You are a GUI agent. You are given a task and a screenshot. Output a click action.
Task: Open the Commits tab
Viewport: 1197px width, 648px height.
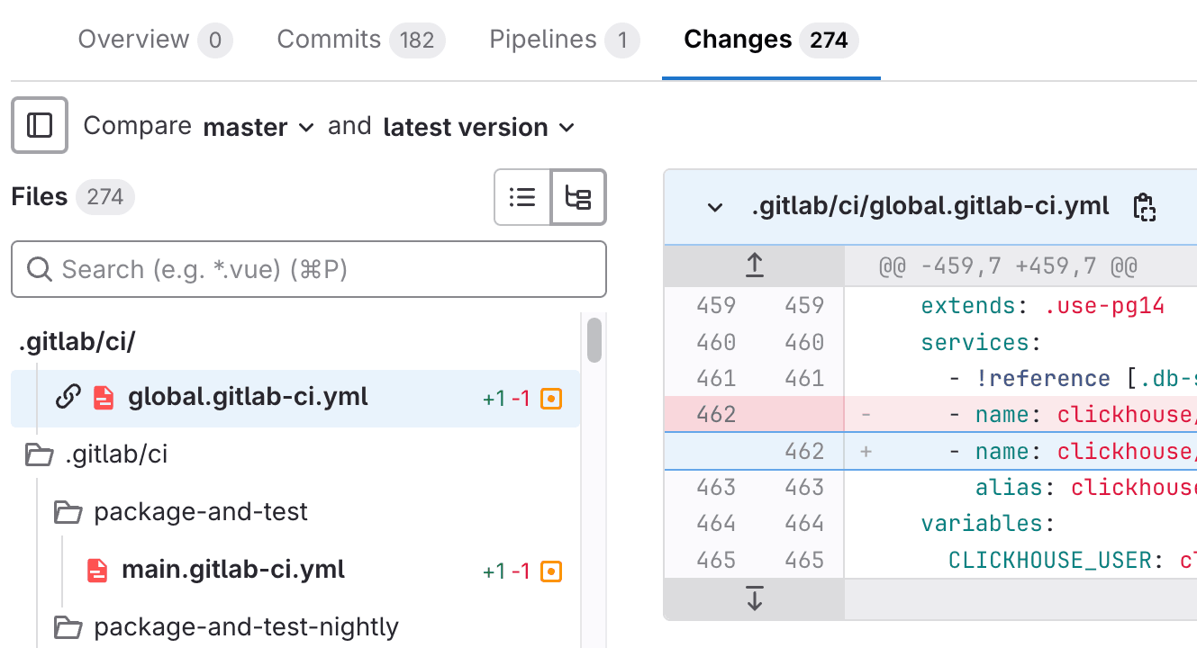(359, 40)
